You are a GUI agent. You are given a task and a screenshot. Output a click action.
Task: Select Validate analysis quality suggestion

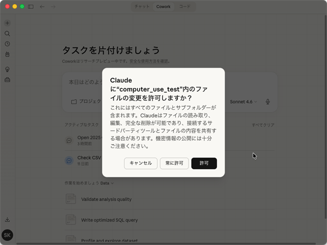[170, 199]
